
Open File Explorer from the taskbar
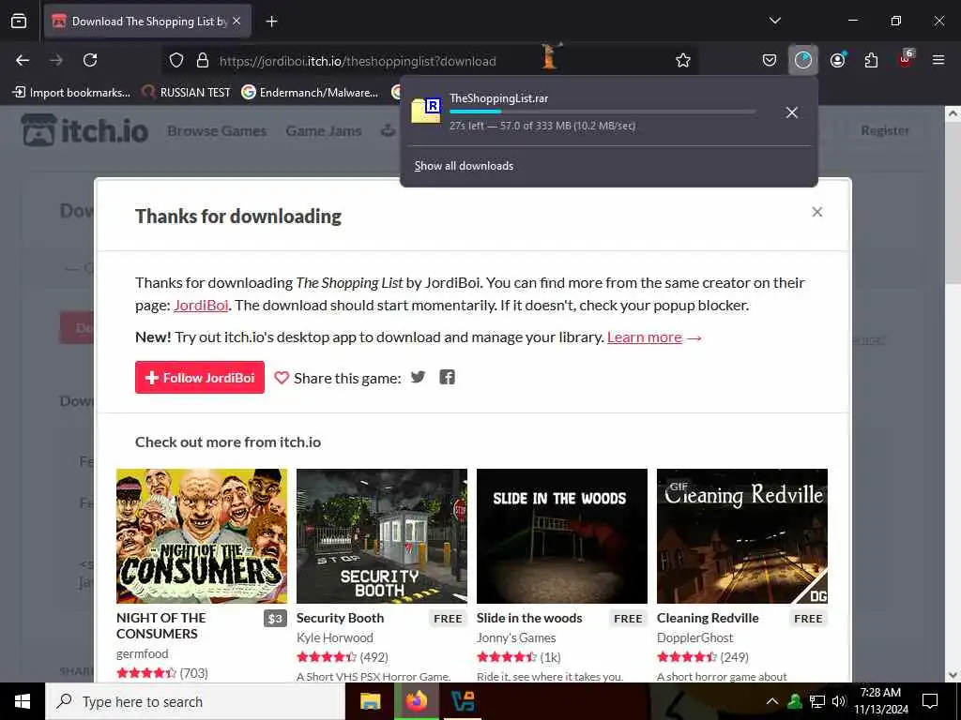[x=370, y=701]
